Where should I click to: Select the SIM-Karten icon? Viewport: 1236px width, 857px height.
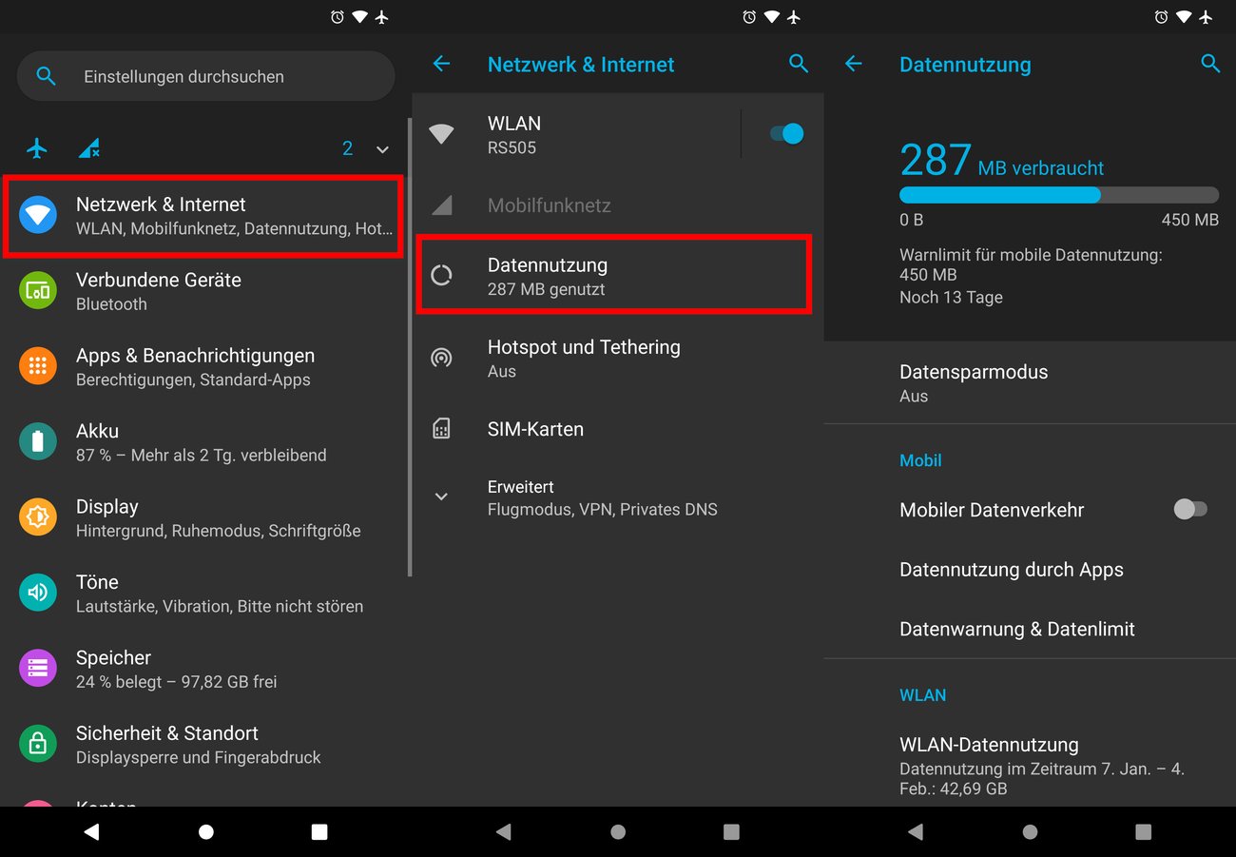click(441, 428)
